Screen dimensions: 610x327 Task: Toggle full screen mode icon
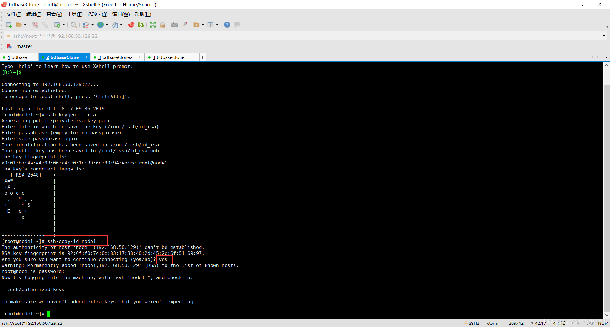coord(153,25)
